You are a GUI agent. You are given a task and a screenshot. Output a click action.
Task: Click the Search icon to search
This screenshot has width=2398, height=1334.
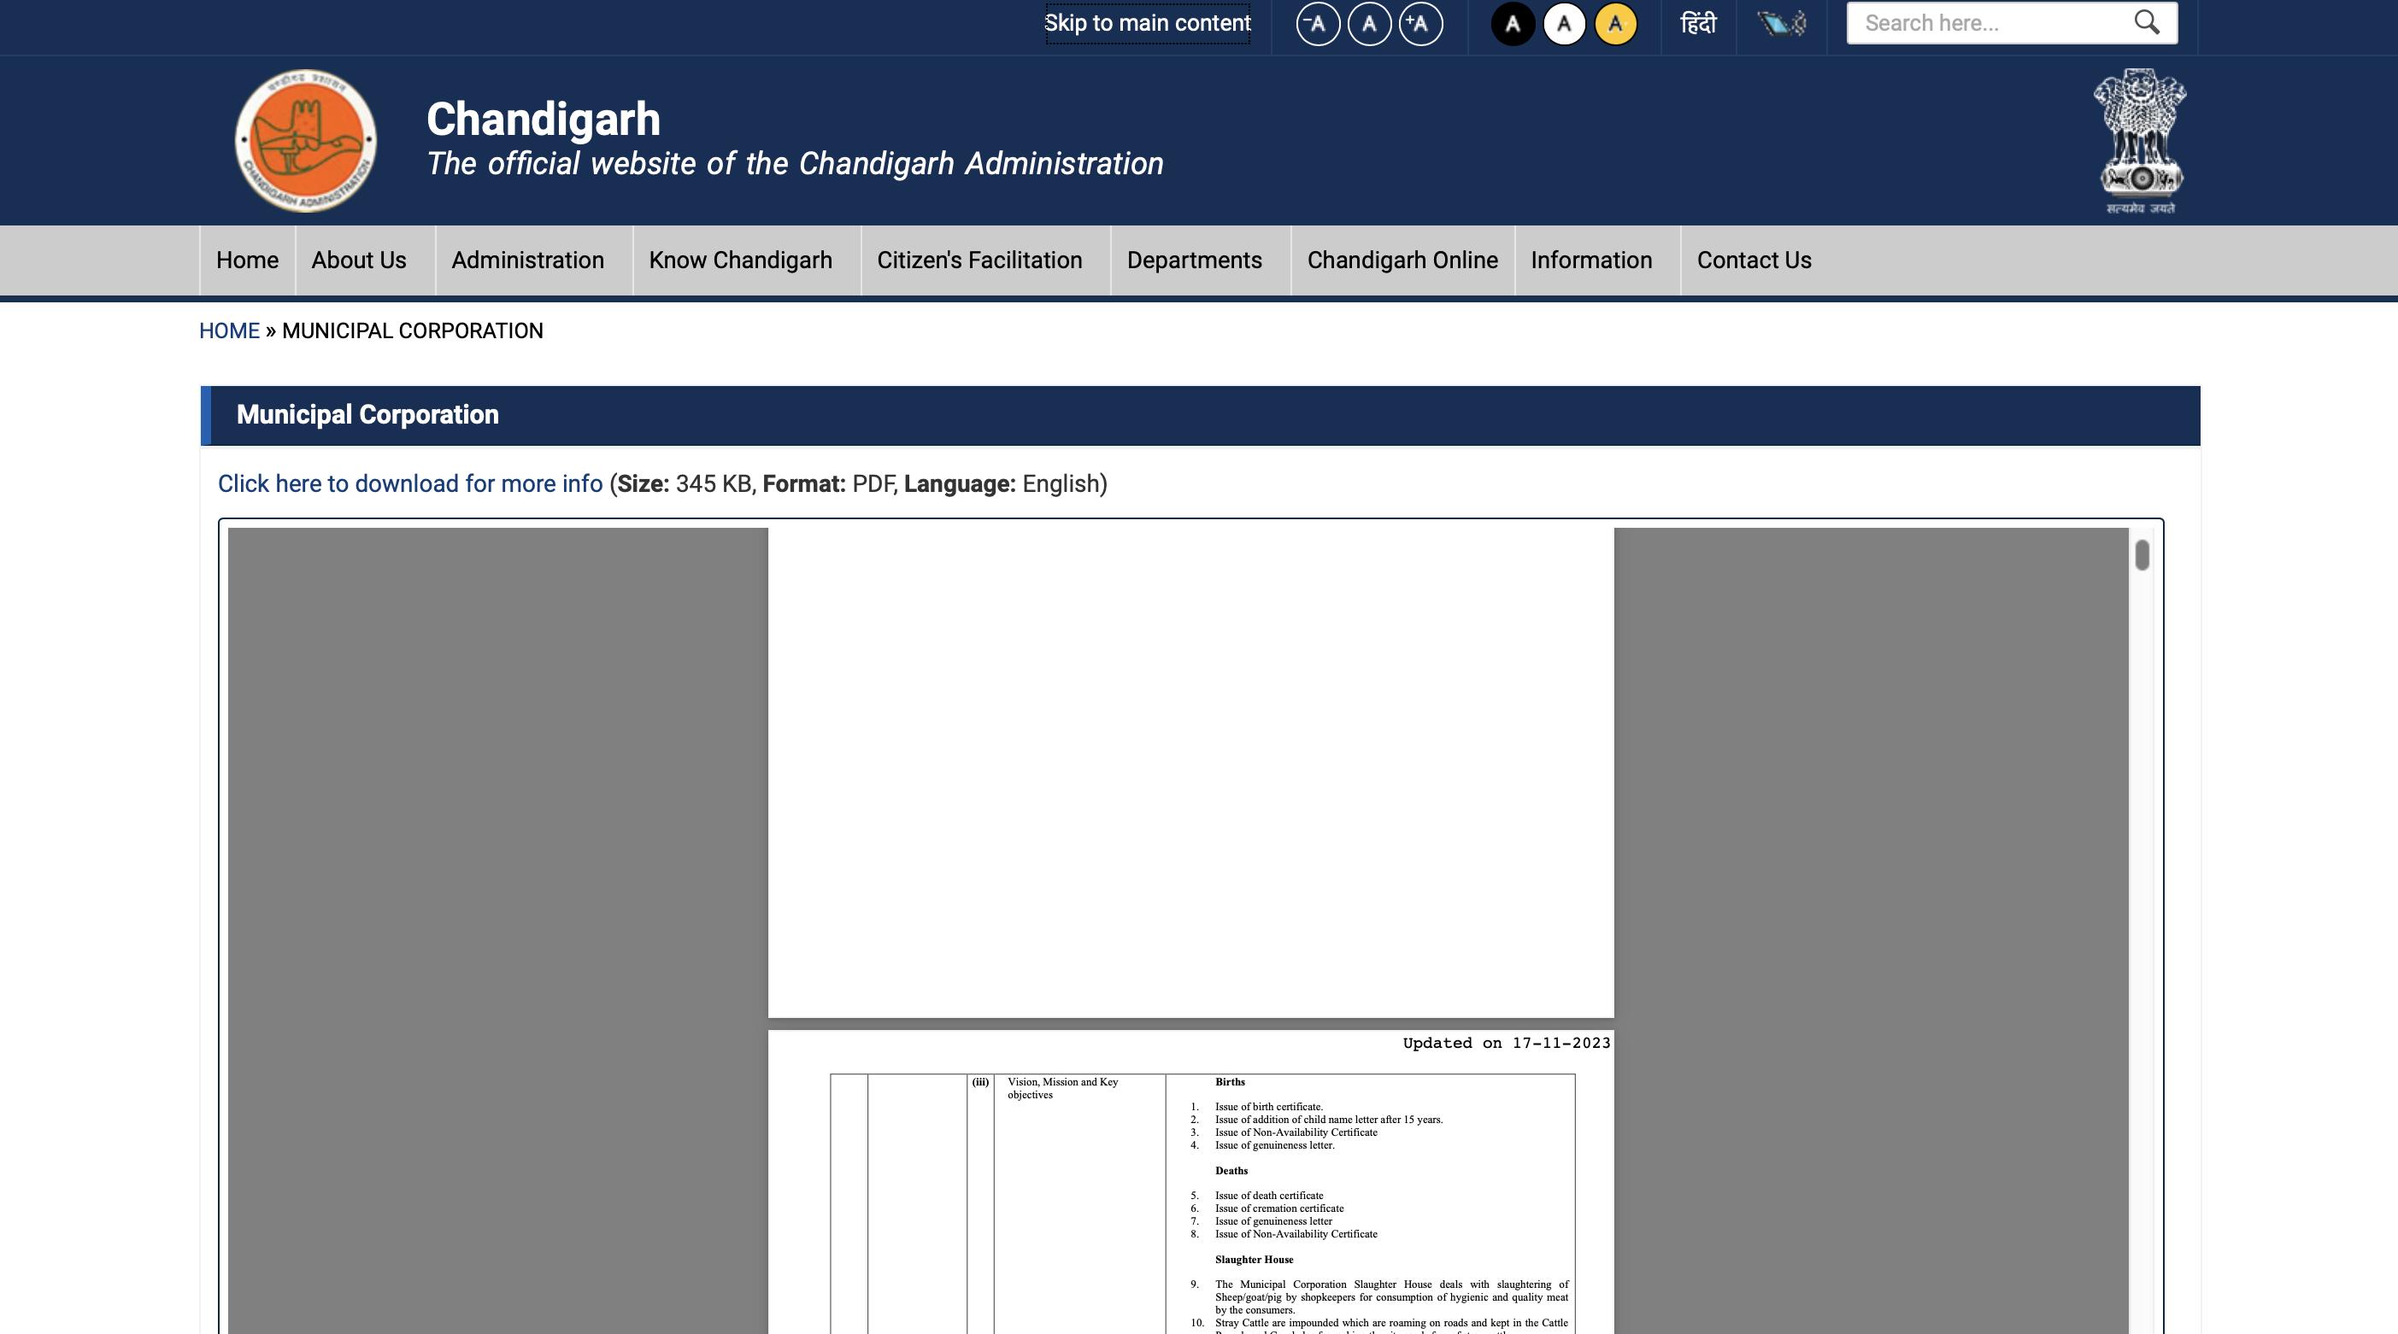2148,23
